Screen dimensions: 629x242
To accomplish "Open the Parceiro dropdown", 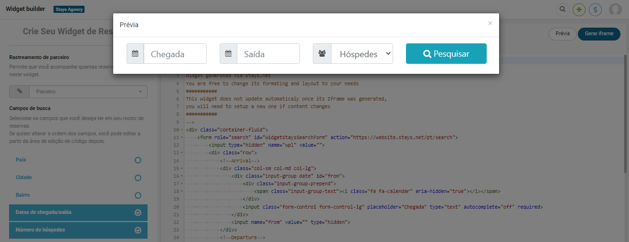I will tap(88, 91).
